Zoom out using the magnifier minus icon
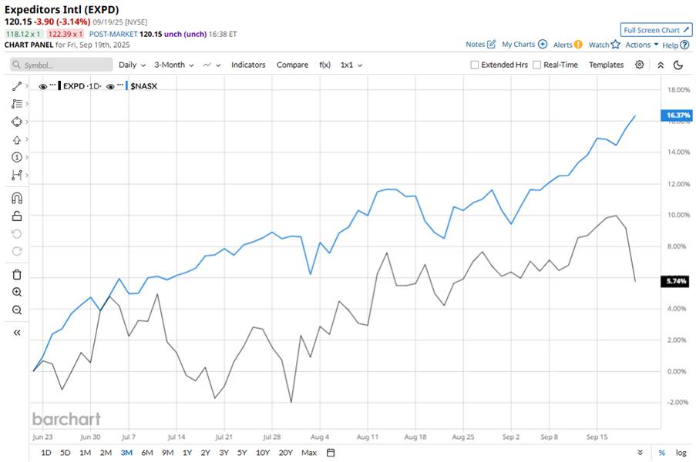Image resolution: width=696 pixels, height=462 pixels. point(17,310)
